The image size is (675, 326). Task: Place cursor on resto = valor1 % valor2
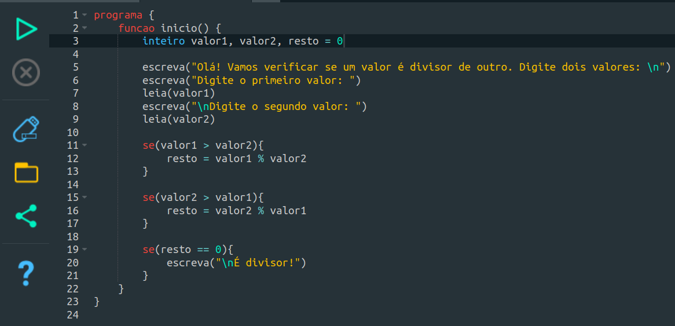[x=236, y=159]
